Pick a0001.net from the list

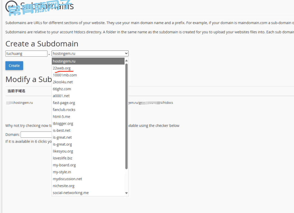point(88,96)
